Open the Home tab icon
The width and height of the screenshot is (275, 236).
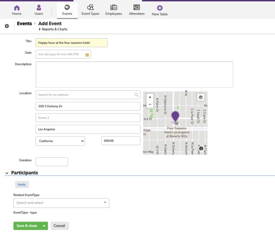[x=16, y=8]
